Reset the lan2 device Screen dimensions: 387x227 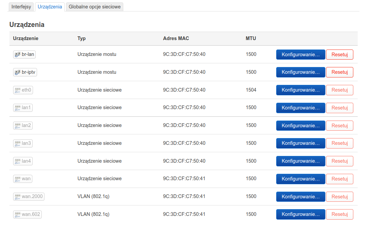pos(340,126)
